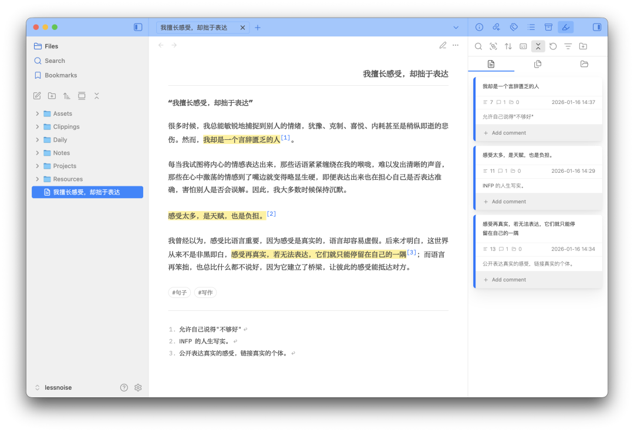Screen dimensions: 634x432
Task: Create a new note with pencil icon
Action: pos(37,96)
